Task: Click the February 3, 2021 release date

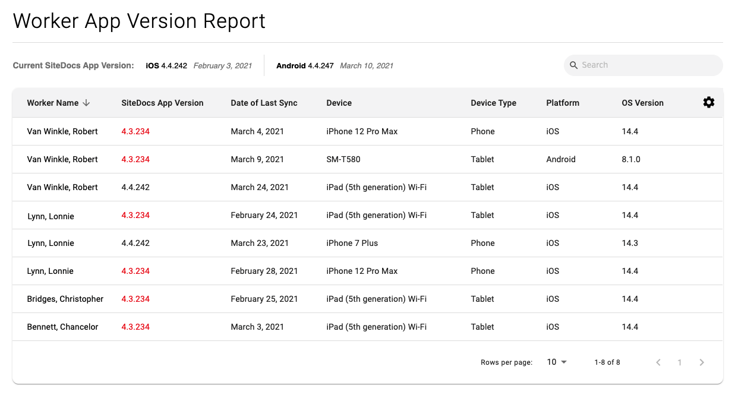Action: click(x=223, y=66)
